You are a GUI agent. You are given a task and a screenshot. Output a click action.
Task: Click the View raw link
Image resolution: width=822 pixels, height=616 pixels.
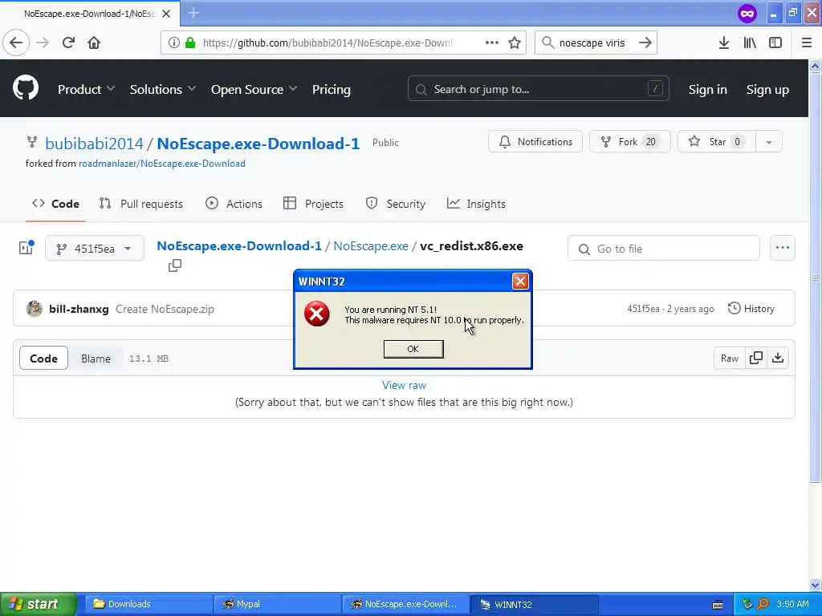click(404, 385)
